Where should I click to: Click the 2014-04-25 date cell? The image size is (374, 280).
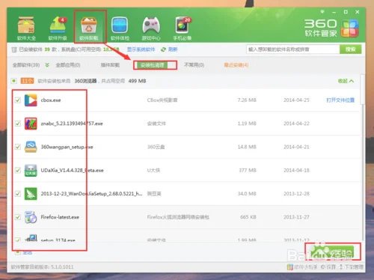[x=296, y=100]
